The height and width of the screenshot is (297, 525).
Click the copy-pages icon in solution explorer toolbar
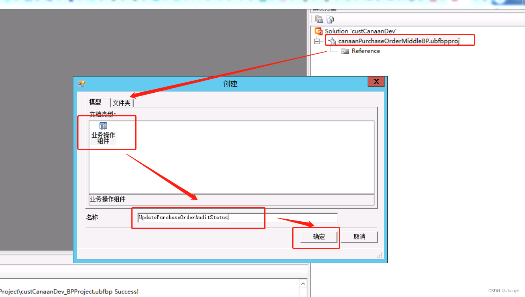pyautogui.click(x=330, y=19)
